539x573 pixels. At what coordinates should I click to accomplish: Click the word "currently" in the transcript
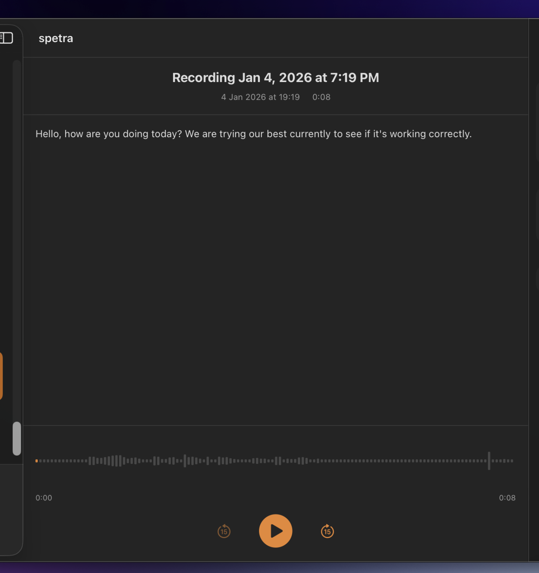point(310,134)
